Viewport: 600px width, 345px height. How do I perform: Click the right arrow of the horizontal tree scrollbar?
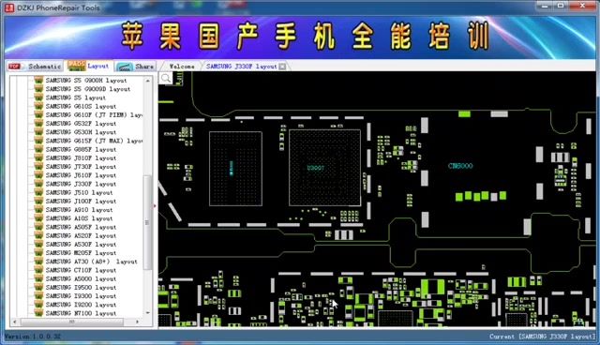[137, 322]
